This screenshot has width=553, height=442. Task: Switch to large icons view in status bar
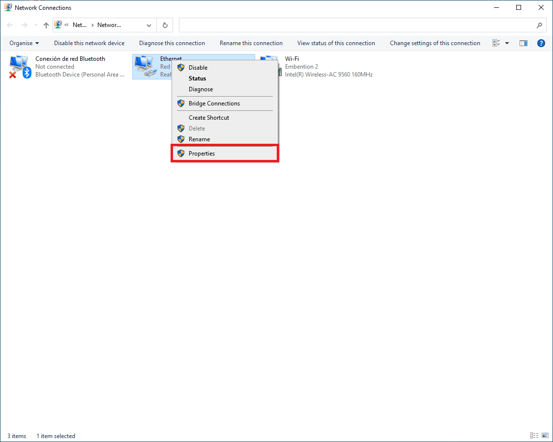(545, 436)
